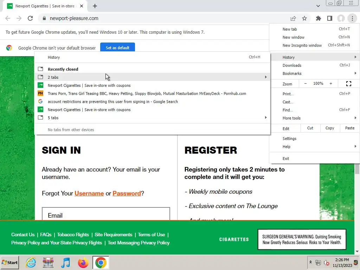Bookmark this page with the star icon
Viewport: 360px width, 270px height.
(x=304, y=18)
